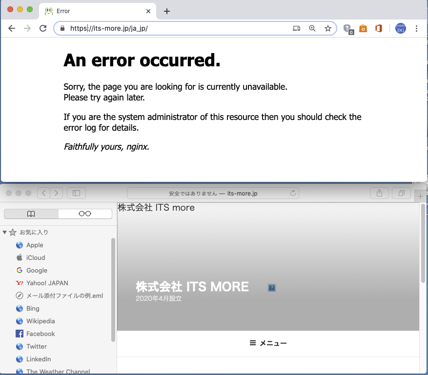Open the Chrome zoom magnifier icon
The width and height of the screenshot is (428, 375).
[x=312, y=28]
